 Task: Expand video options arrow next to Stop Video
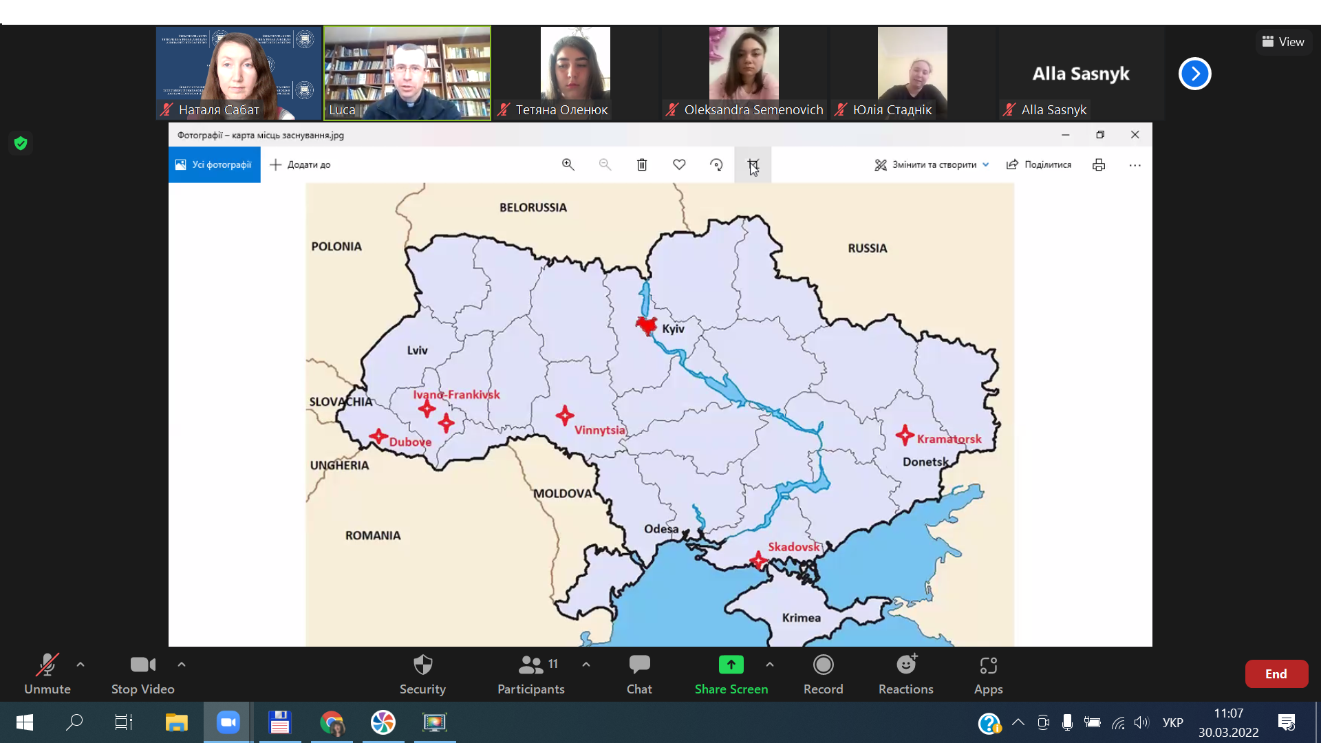point(182,665)
